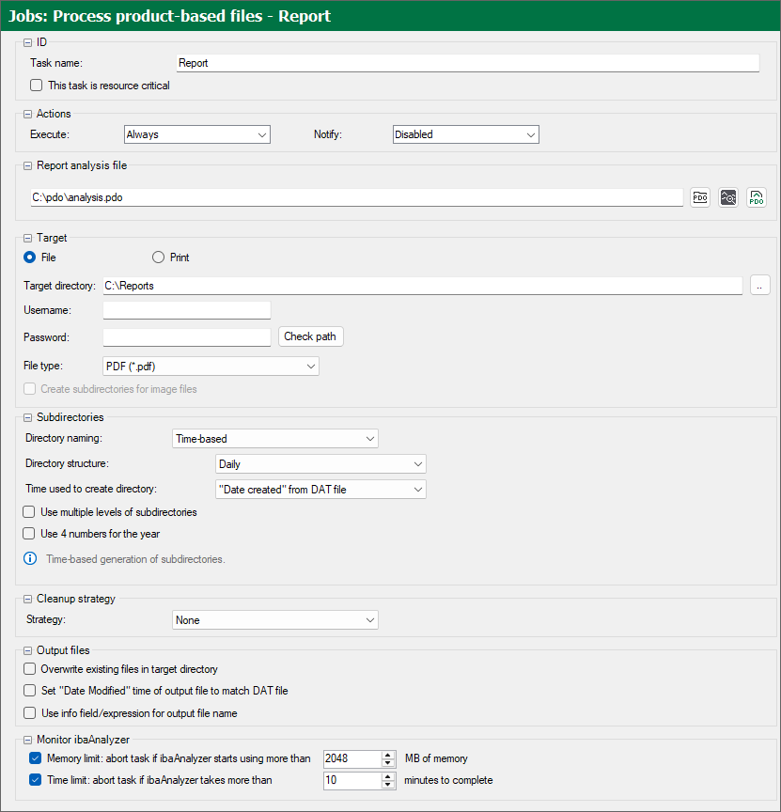
Task: Enable info field/expression for output file name
Action: point(29,713)
